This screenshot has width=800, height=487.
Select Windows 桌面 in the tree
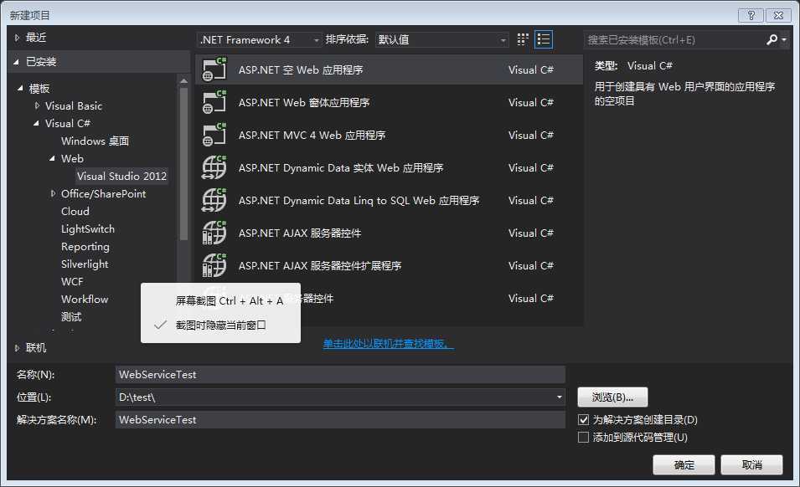(95, 141)
